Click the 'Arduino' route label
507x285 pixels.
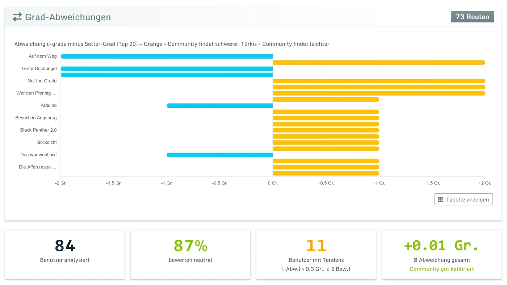[49, 106]
